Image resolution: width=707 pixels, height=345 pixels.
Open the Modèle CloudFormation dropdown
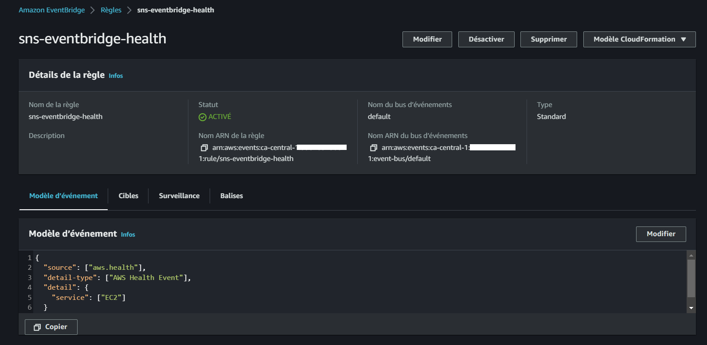(x=639, y=39)
